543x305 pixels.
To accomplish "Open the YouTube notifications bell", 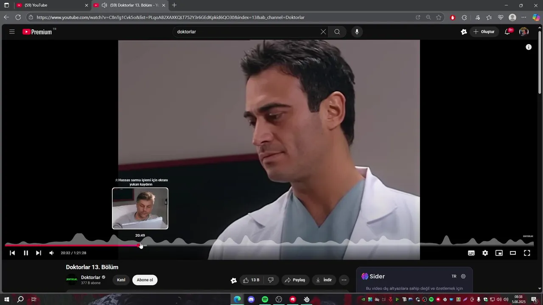I will pos(508,32).
